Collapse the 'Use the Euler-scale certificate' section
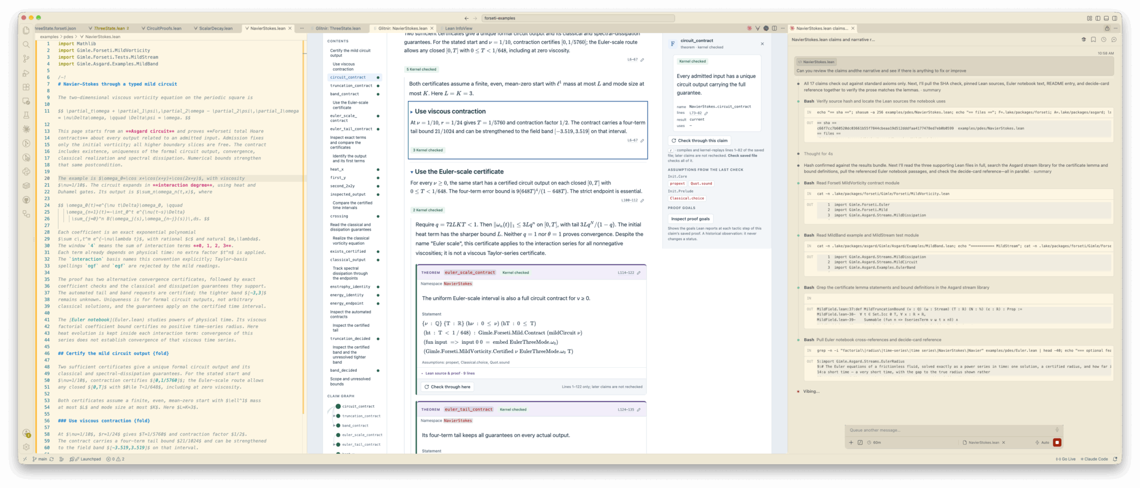Image resolution: width=1140 pixels, height=488 pixels. coord(412,172)
